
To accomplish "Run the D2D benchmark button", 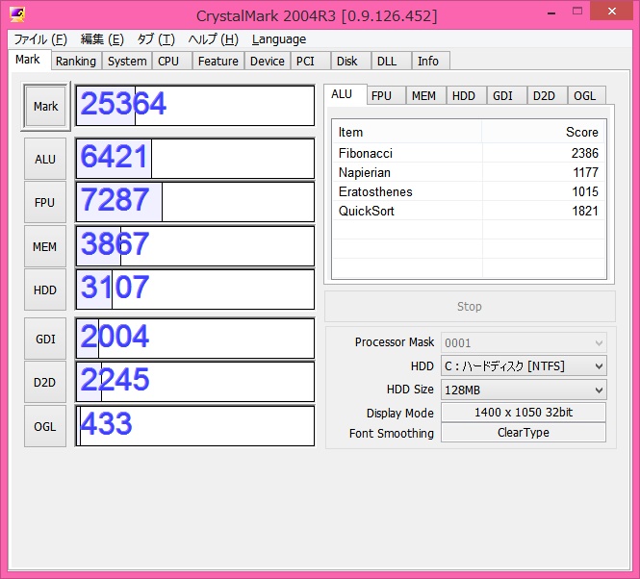I will [45, 383].
